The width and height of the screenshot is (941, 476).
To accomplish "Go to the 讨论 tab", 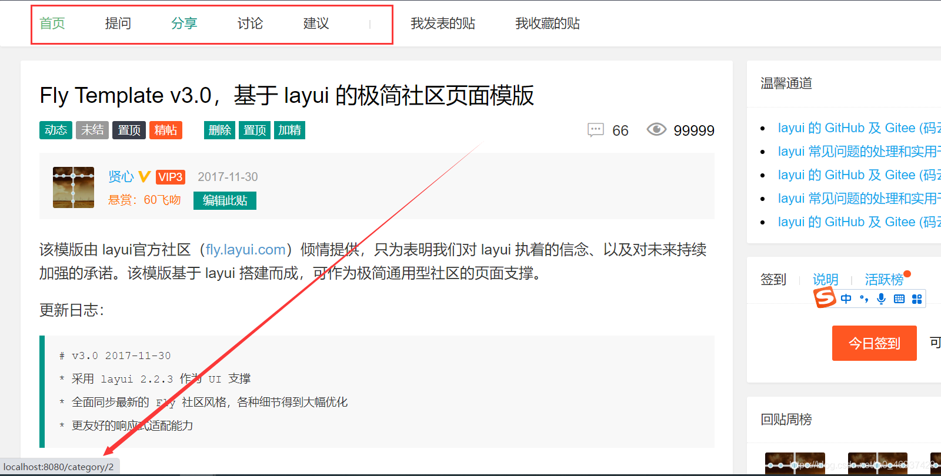I will (250, 24).
